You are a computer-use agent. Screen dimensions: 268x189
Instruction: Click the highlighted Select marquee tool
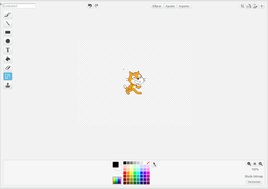point(8,76)
